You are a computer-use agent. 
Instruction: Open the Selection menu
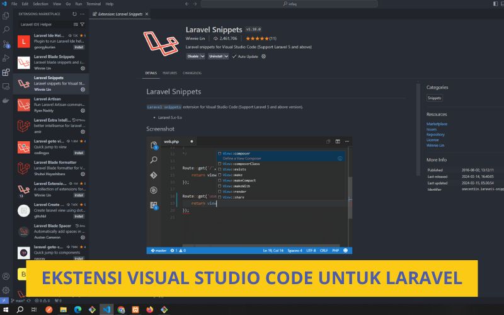point(40,4)
